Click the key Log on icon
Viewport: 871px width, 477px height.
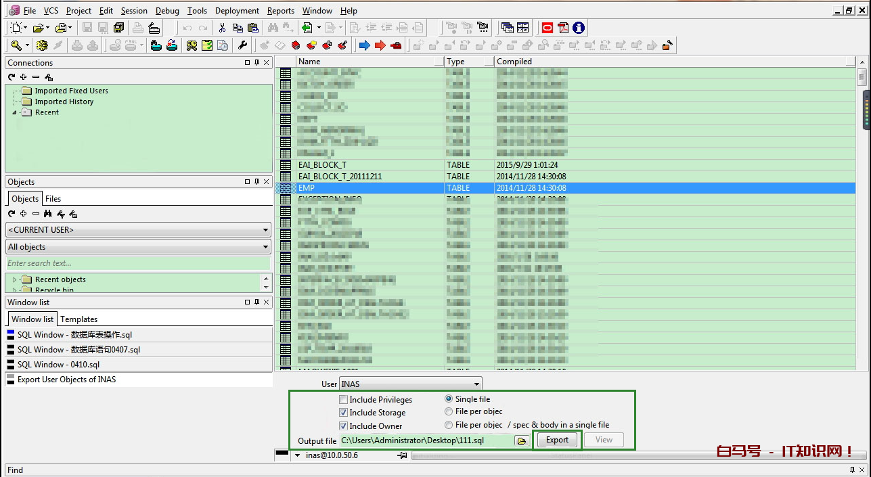tap(16, 45)
